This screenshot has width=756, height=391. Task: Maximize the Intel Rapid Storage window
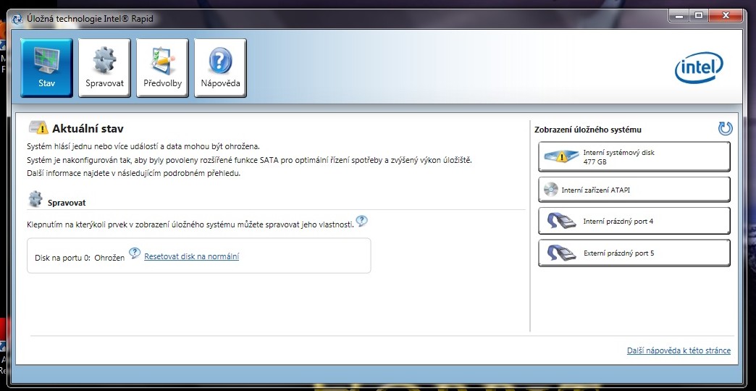698,16
